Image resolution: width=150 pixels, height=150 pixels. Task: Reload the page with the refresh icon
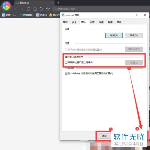tap(28, 9)
